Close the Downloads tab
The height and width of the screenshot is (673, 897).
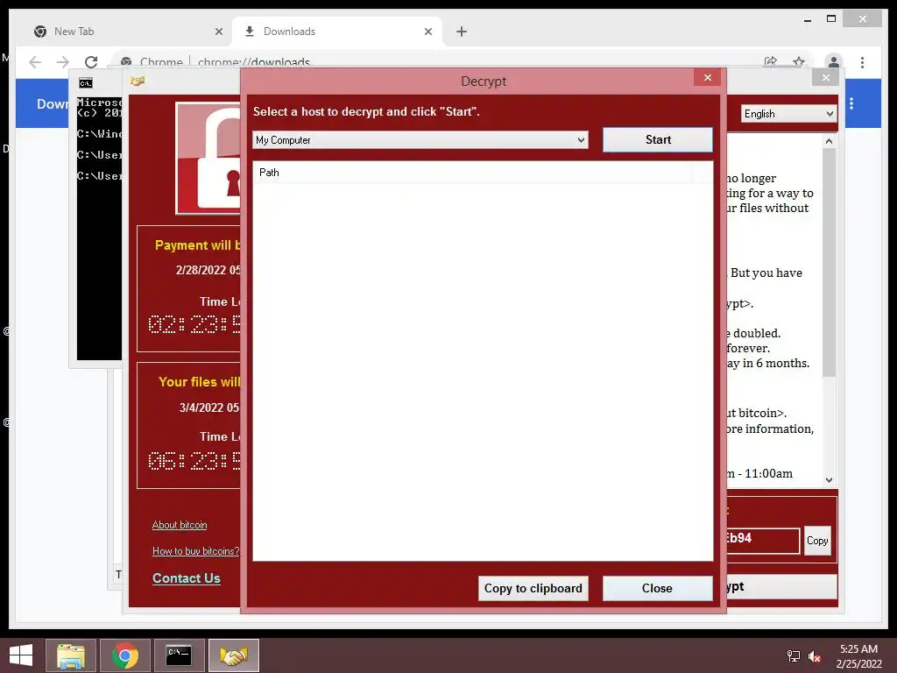[427, 32]
